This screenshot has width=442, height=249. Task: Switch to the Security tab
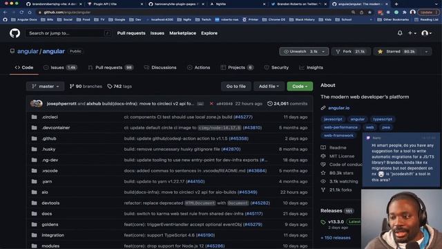(276, 68)
